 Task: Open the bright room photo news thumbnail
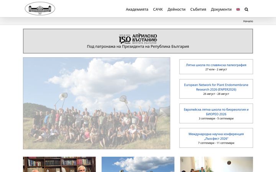(x=217, y=164)
